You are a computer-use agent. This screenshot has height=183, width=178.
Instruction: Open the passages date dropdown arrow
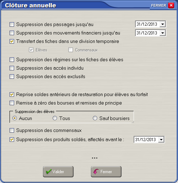[162, 24]
